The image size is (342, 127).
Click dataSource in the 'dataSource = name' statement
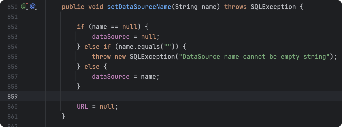coord(111,77)
